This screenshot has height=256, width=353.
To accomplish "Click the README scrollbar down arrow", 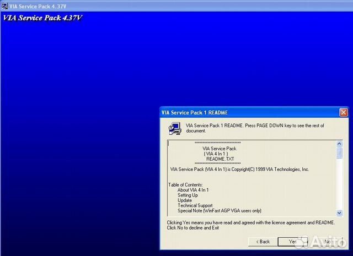I will pos(340,212).
